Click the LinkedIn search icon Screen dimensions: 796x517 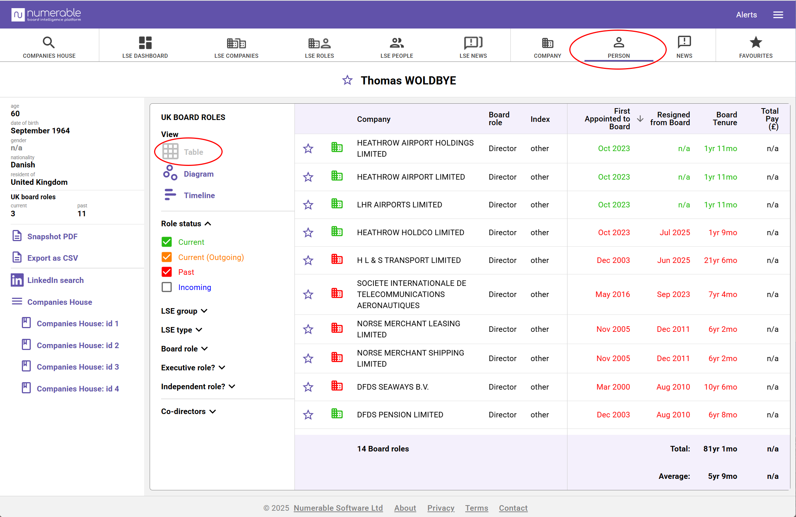tap(17, 280)
